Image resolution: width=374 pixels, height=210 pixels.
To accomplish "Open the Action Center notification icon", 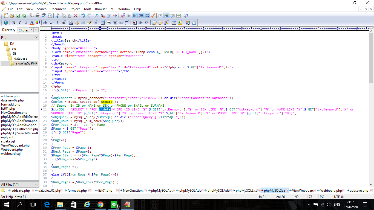I will coord(365,204).
